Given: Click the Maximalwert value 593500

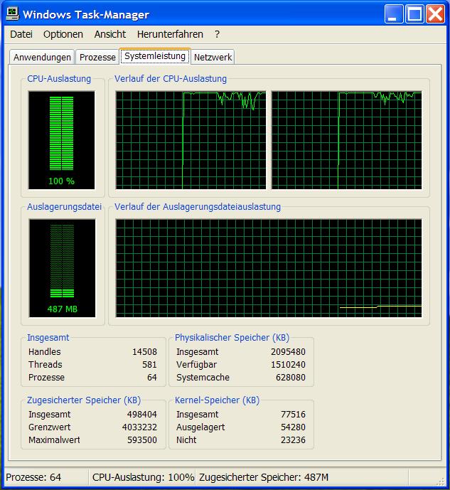Looking at the screenshot, I should [x=141, y=440].
